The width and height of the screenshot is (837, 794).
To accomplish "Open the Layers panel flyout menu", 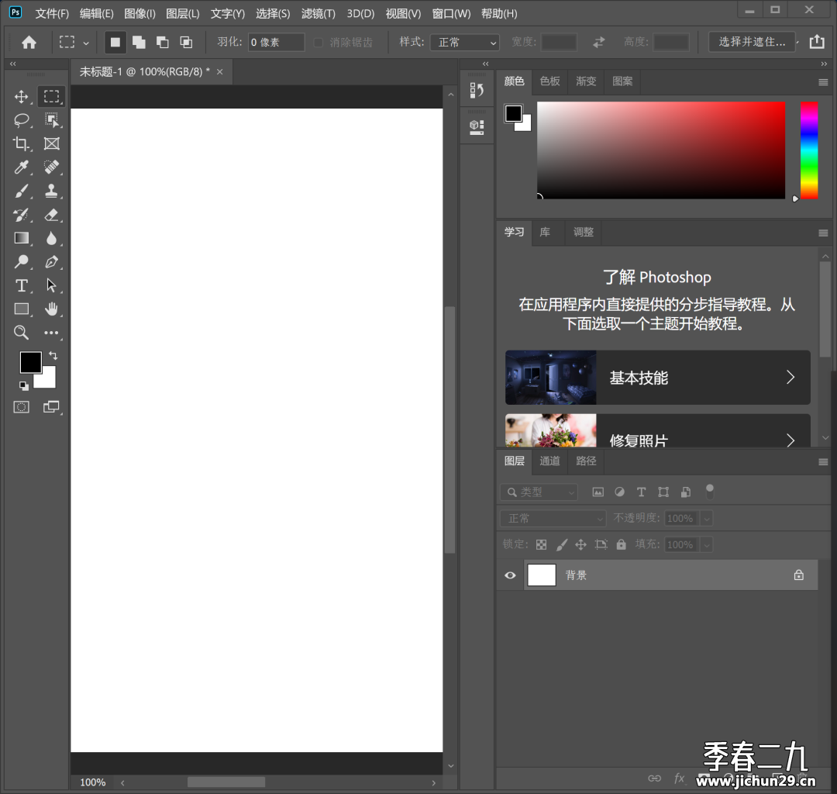I will [x=823, y=462].
